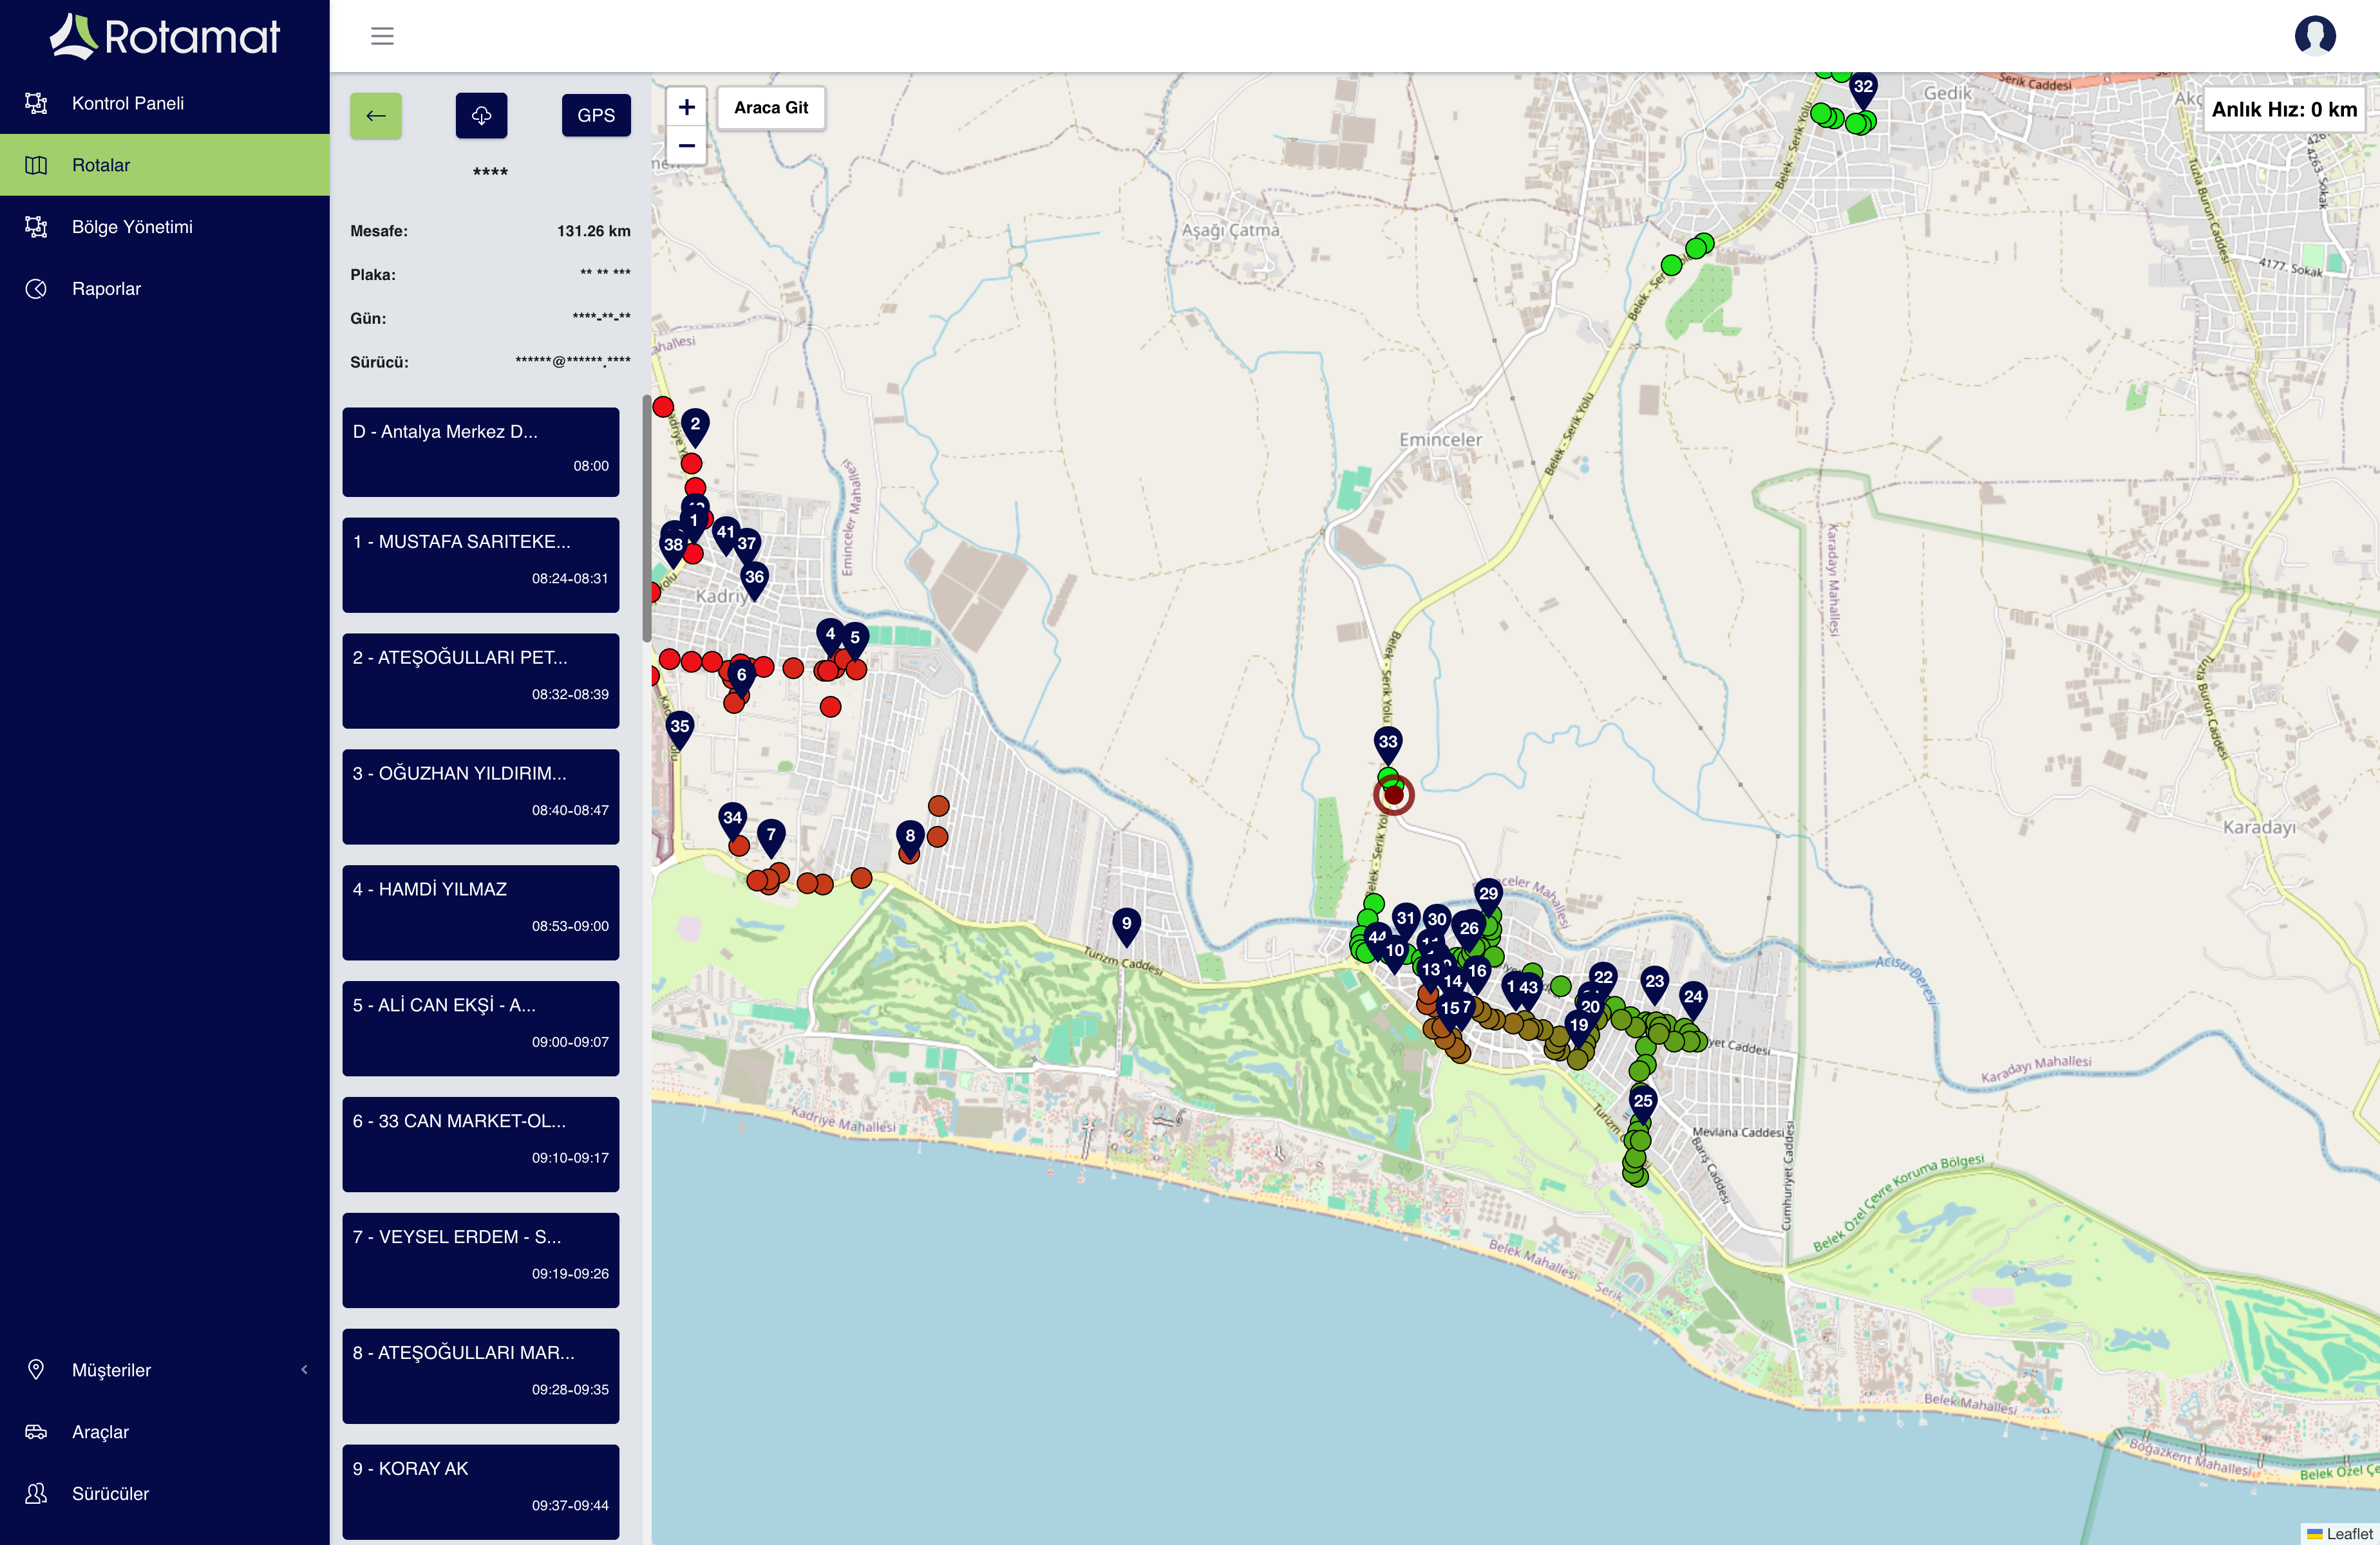Image resolution: width=2380 pixels, height=1545 pixels.
Task: Navigate to Sürücüler page
Action: click(165, 1494)
